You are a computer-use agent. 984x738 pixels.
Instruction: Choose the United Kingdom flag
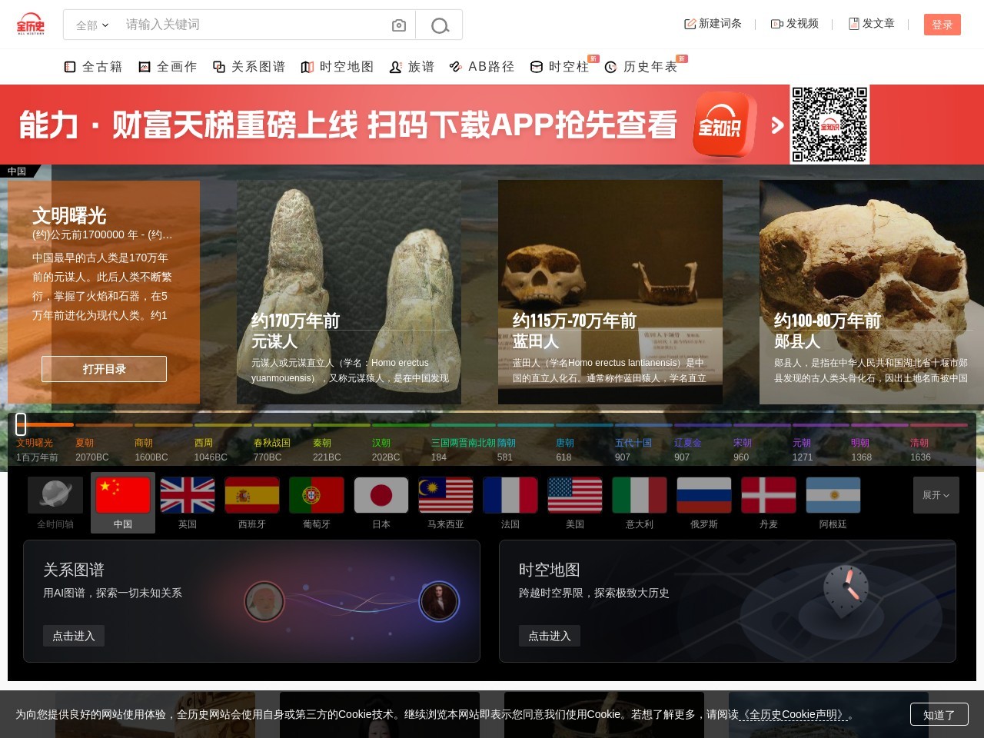[x=188, y=495]
